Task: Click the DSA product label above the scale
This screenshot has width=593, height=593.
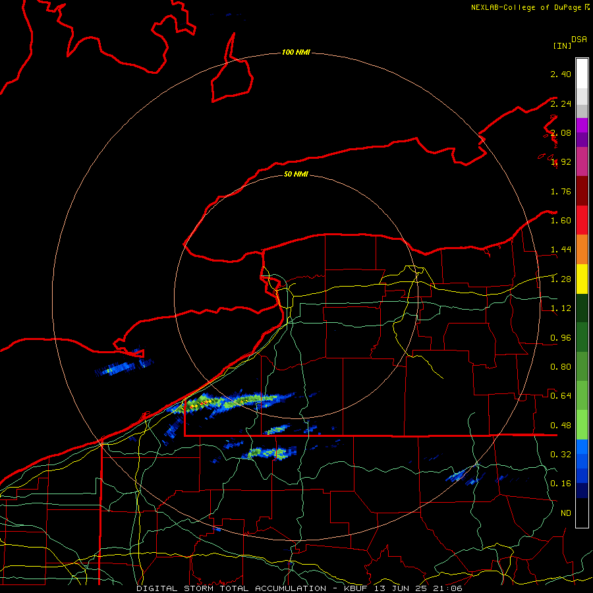Action: [x=579, y=40]
